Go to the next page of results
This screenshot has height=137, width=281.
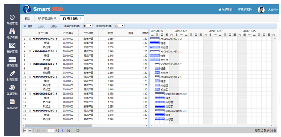click(x=63, y=130)
